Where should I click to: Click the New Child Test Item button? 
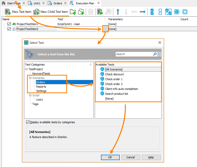(51, 12)
